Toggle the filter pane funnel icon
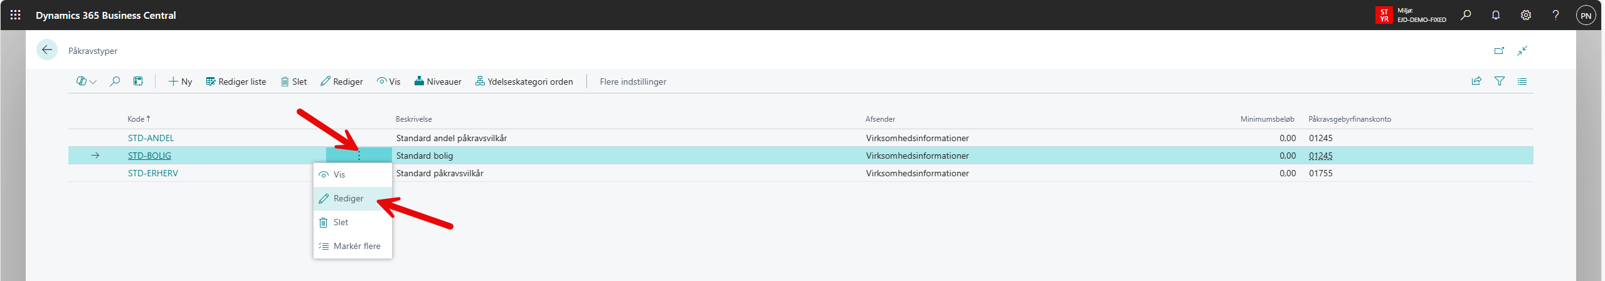Image resolution: width=1605 pixels, height=281 pixels. [1500, 82]
